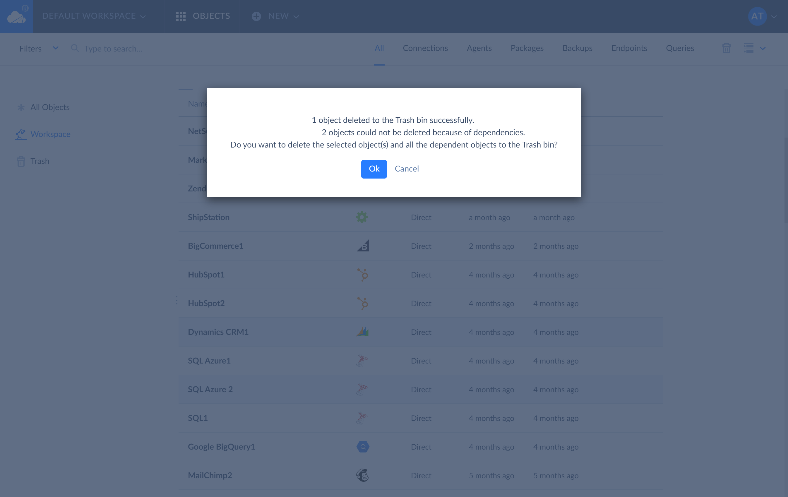Click the HubSpot1 sprocket icon
This screenshot has height=497, width=788.
(x=363, y=275)
